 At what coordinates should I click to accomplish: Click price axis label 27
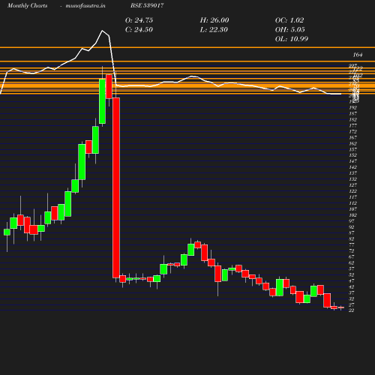[352, 305]
